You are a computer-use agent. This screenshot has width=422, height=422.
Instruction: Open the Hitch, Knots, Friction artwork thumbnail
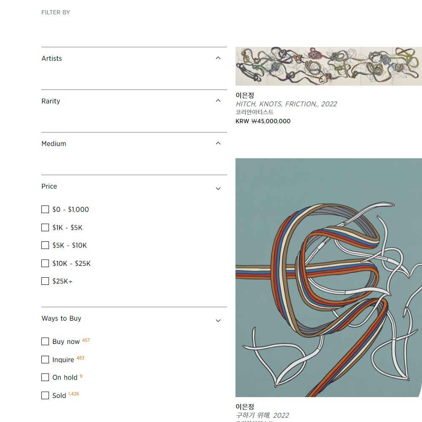[x=329, y=66]
